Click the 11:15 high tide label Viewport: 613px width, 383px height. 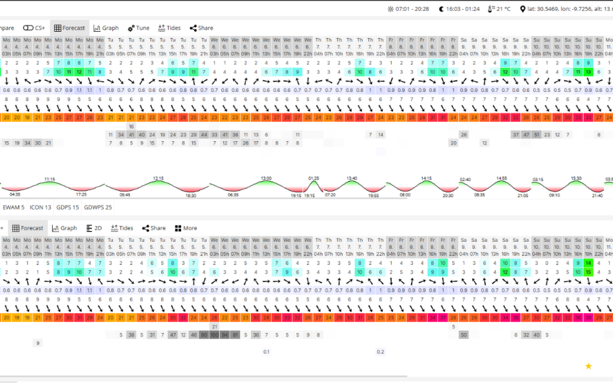(49, 179)
